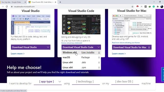The width and height of the screenshot is (164, 92).
Task: Click the Visual Studio Code card title
Action: 81,11
